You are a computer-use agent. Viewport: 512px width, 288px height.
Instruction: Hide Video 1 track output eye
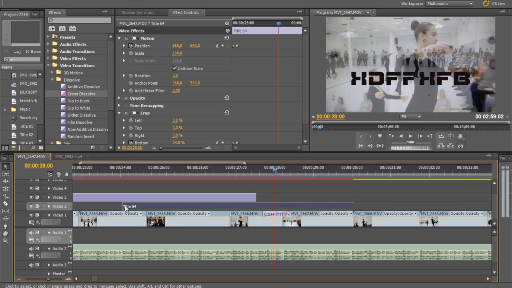point(31,215)
